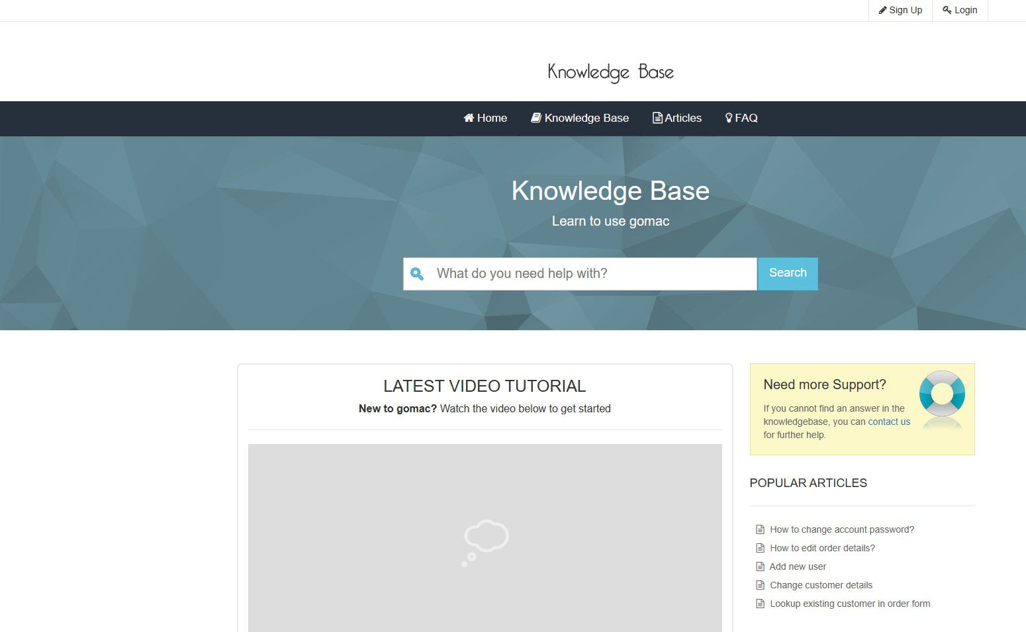1026x632 pixels.
Task: Click the house icon in navigation bar
Action: pos(469,118)
